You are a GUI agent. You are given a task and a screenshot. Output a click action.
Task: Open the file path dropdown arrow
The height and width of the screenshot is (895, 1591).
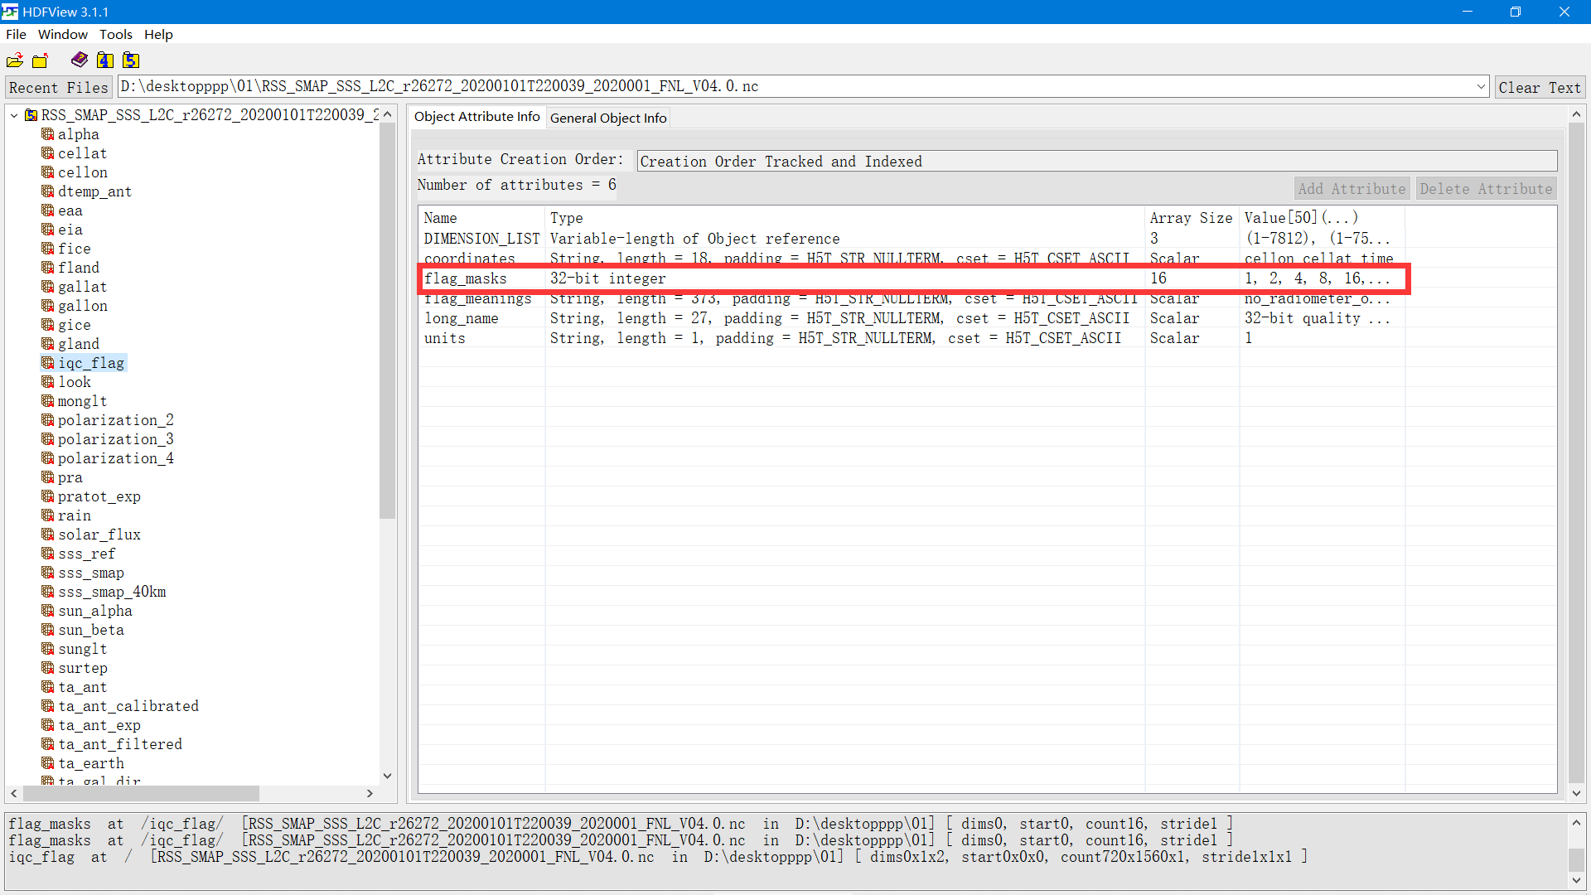(1481, 86)
